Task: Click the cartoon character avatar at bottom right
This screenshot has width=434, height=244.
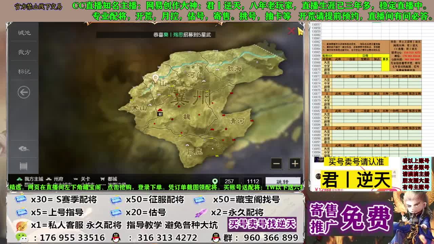Action: [412, 217]
